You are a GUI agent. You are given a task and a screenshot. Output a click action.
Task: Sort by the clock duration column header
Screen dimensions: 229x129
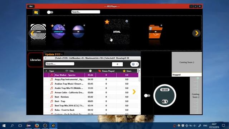coord(90,71)
